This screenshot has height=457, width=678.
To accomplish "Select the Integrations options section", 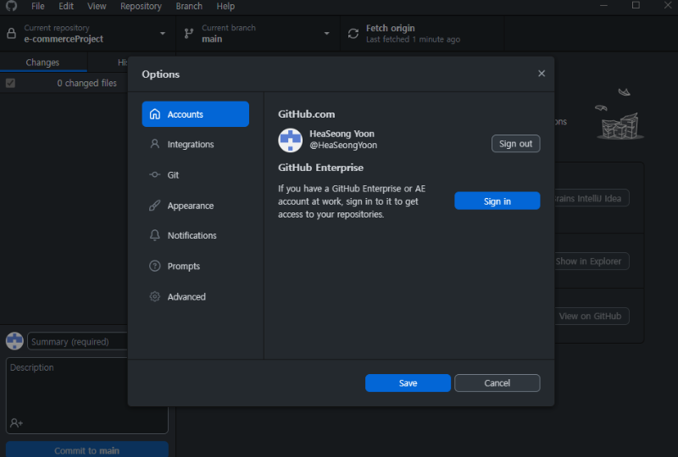I will pyautogui.click(x=196, y=144).
